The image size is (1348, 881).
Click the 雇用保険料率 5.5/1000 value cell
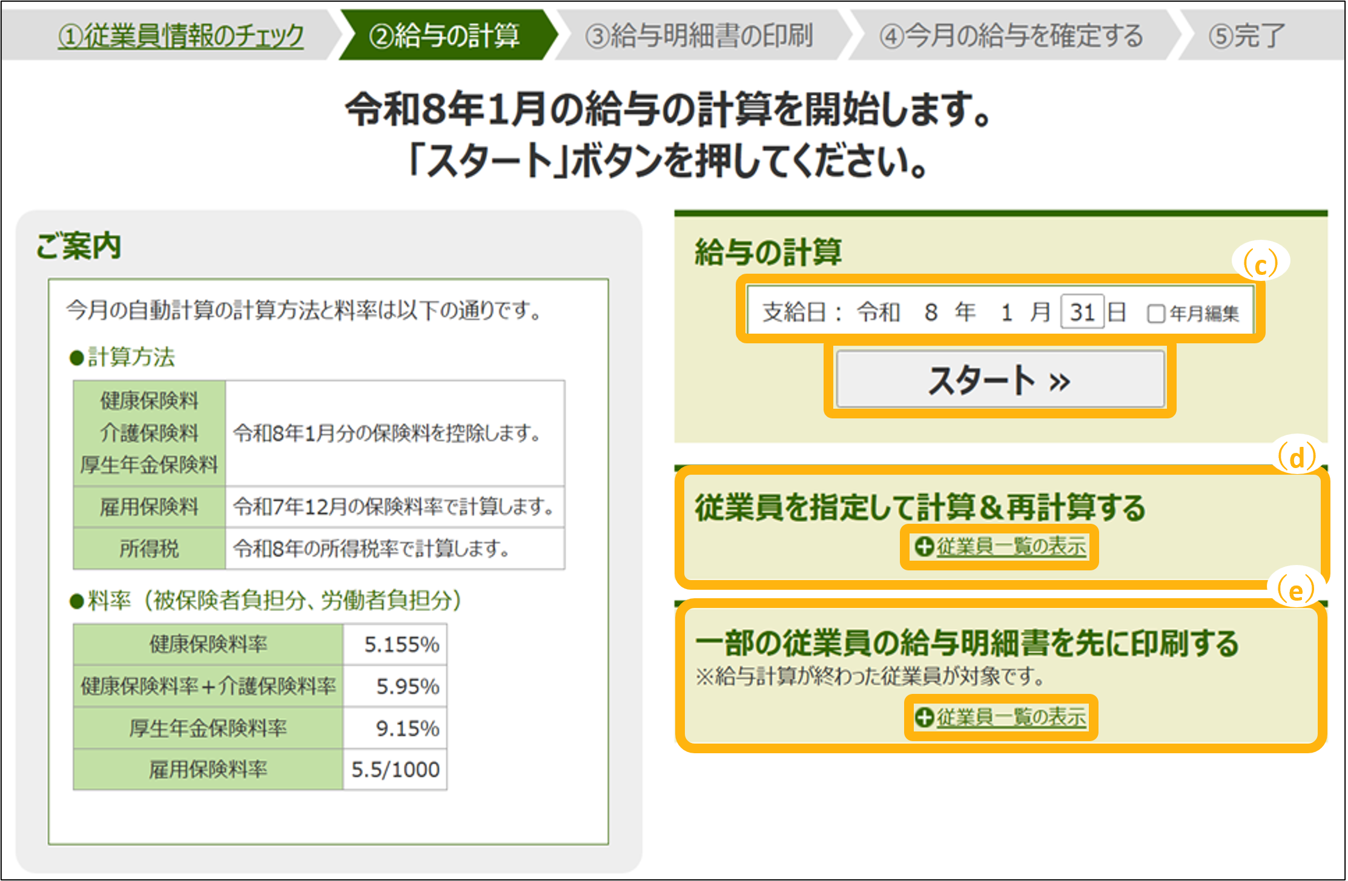click(x=395, y=770)
